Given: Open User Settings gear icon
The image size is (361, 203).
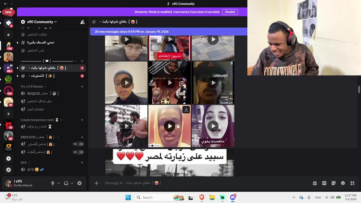Looking at the screenshot, I should click(x=80, y=183).
